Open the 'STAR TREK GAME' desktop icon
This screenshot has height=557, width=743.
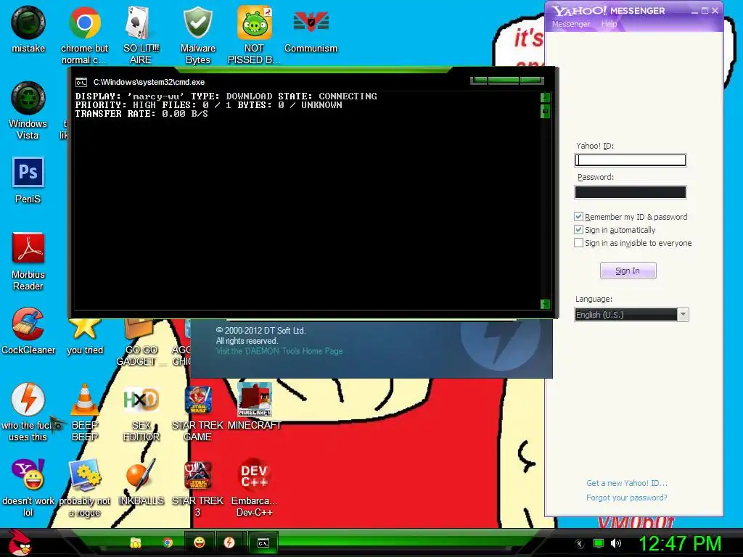coord(197,400)
